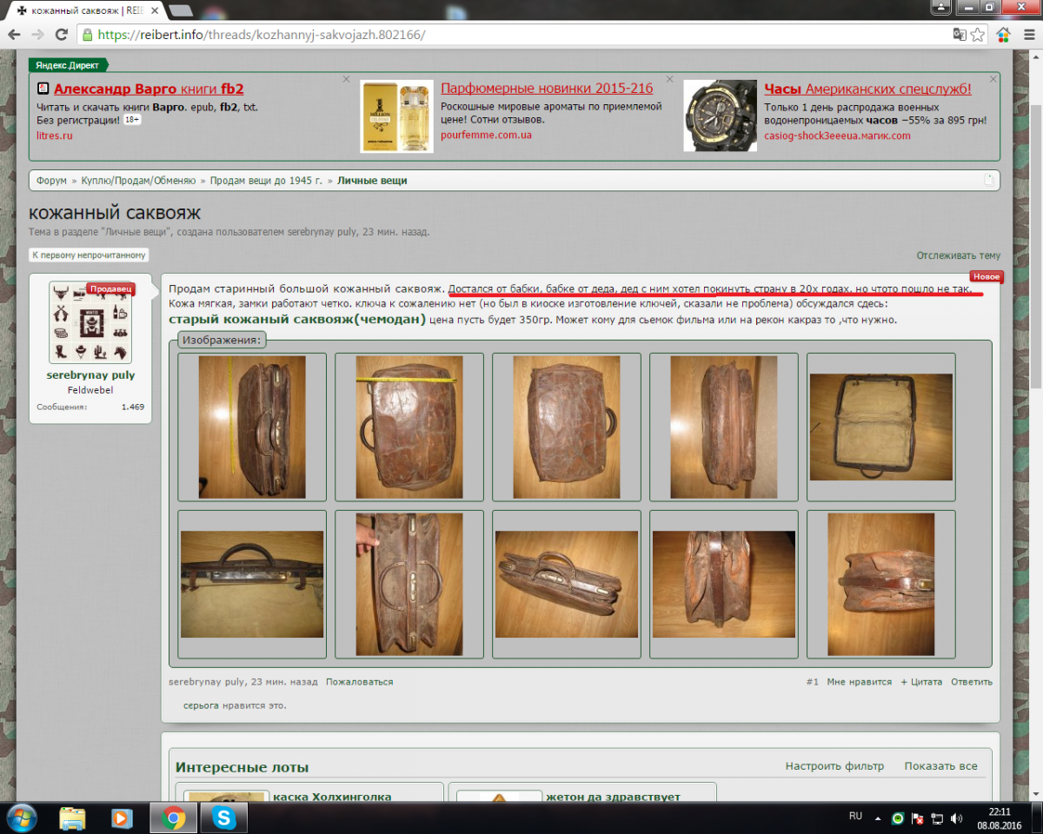Reload the page with the refresh icon
The width and height of the screenshot is (1043, 834).
coord(61,35)
